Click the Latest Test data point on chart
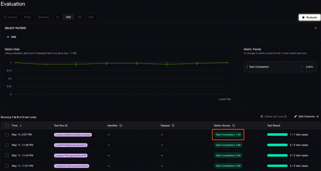 [x=227, y=63]
